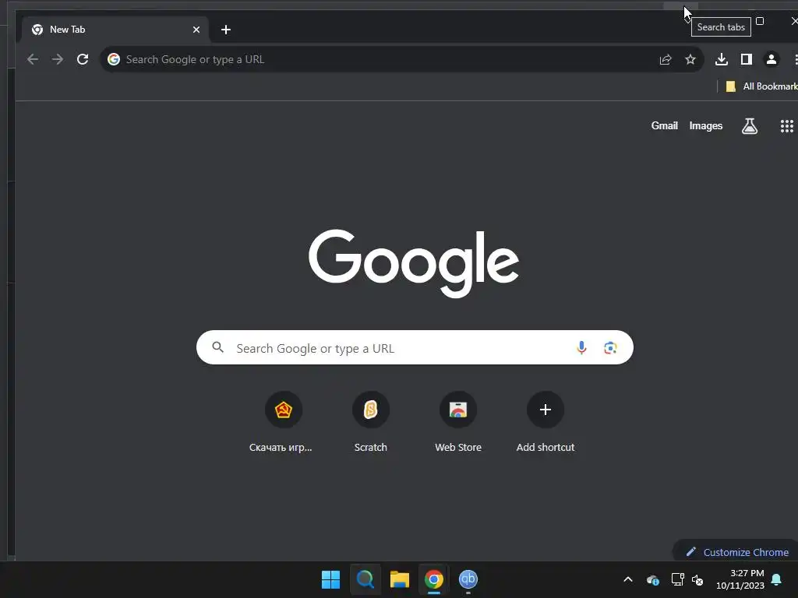Image resolution: width=798 pixels, height=598 pixels.
Task: Close the New Tab tab
Action: click(196, 30)
